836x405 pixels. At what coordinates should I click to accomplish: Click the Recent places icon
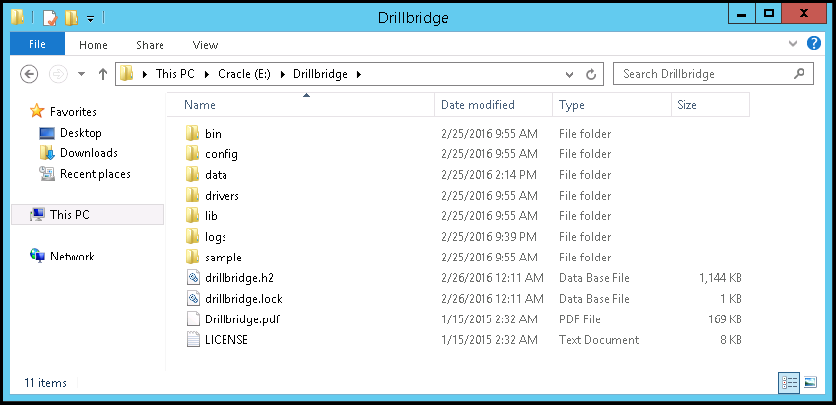[47, 174]
